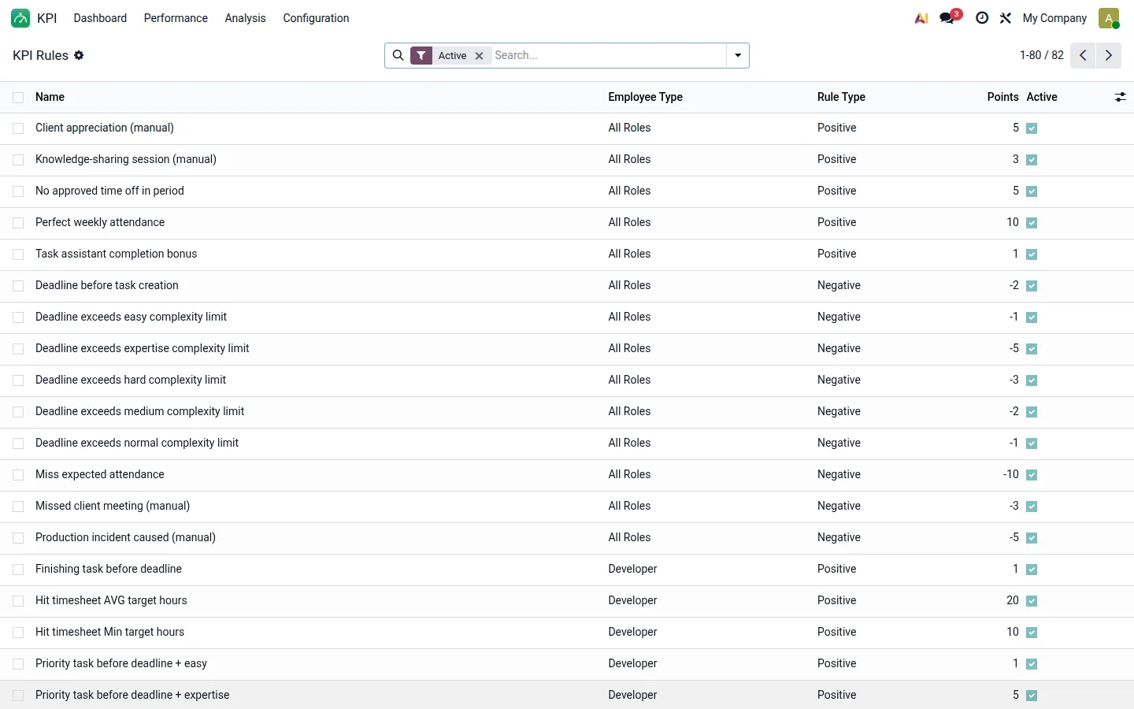Screen dimensions: 1134x709
Task: Open the KPI app home icon
Action: click(20, 18)
